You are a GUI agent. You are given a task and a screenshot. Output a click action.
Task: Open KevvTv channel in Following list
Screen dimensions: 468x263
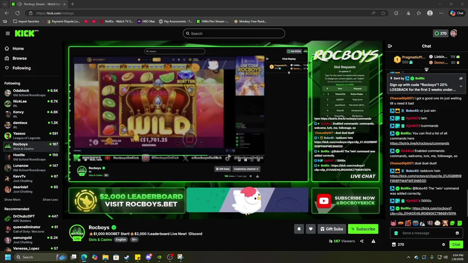pyautogui.click(x=31, y=179)
